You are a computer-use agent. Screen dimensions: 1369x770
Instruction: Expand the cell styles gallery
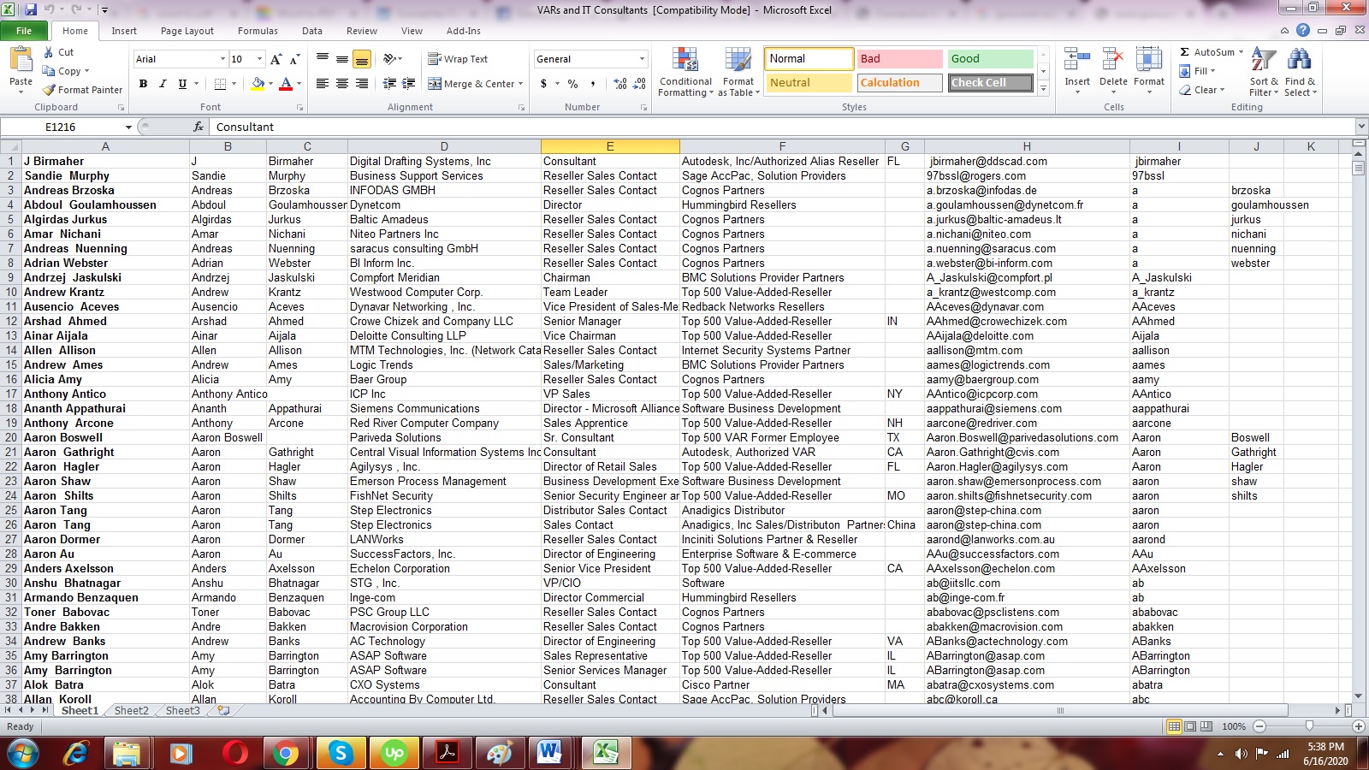pos(1043,88)
